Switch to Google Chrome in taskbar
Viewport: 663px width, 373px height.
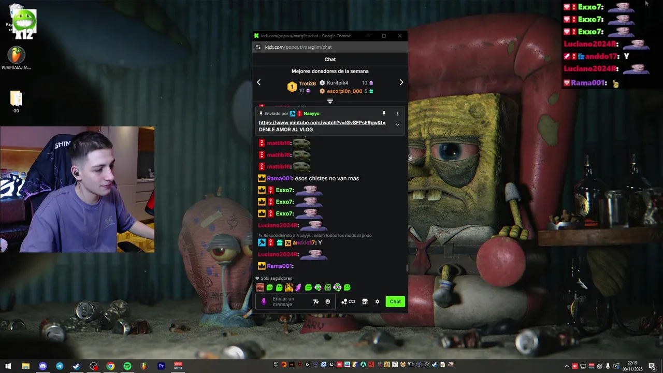coord(110,366)
